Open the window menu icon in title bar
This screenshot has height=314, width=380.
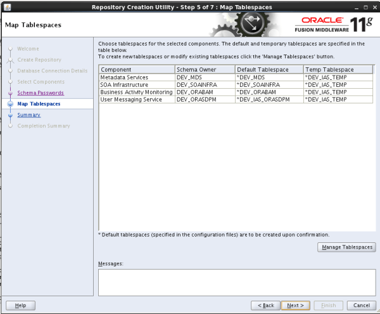6,6
